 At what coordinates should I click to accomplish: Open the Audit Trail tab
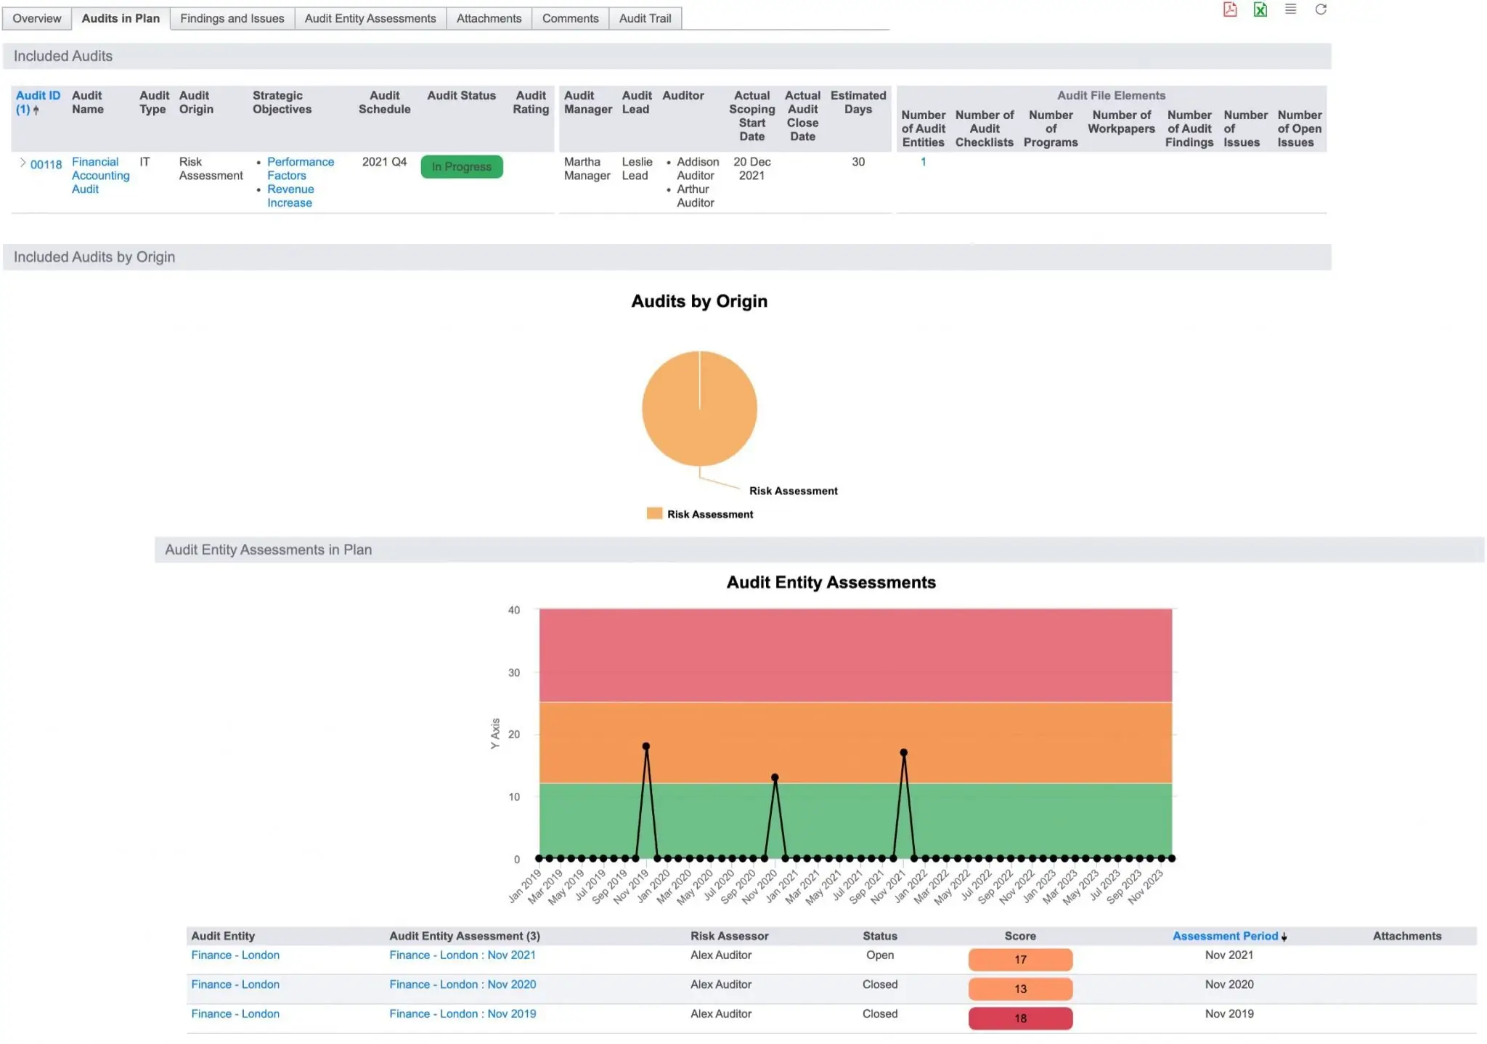(645, 19)
